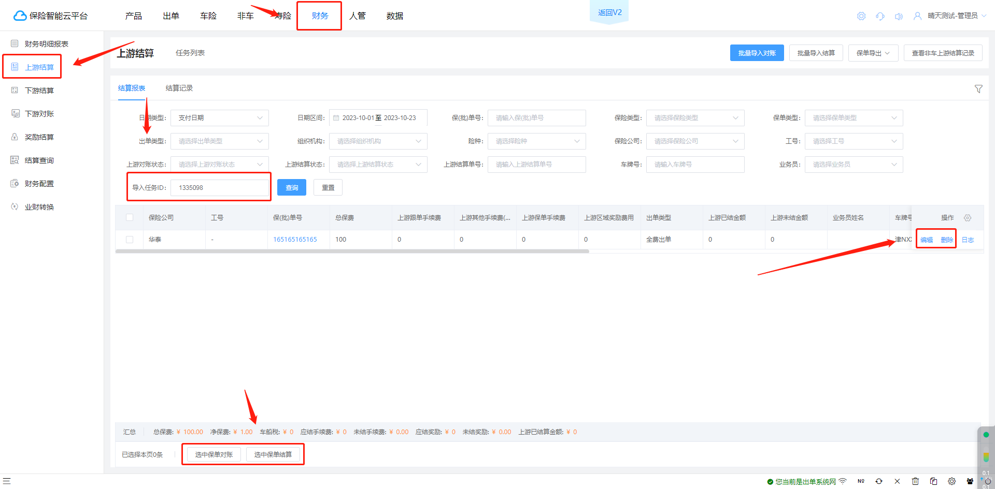Screen dimensions: 995x489
Task: Open the 数据 top menu
Action: [x=395, y=16]
